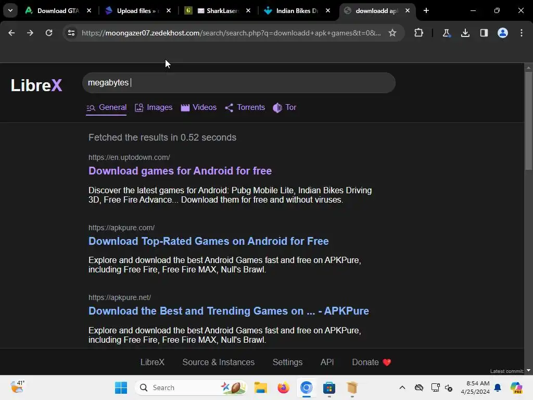Image resolution: width=533 pixels, height=400 pixels.
Task: View site information icon in address bar
Action: pyautogui.click(x=71, y=33)
